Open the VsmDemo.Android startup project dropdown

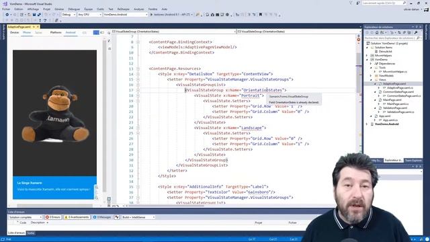click(126, 15)
